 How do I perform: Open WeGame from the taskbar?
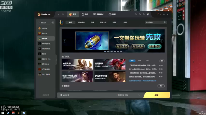coord(19,113)
